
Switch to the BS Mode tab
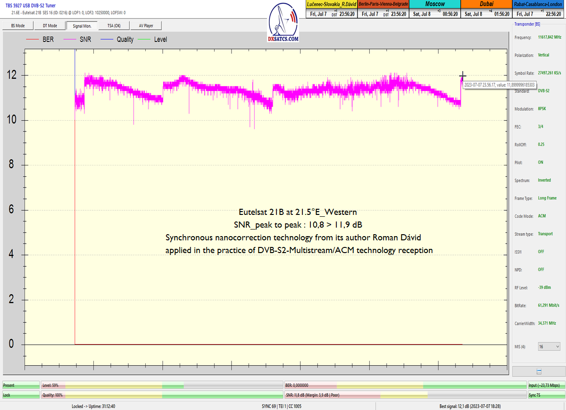tap(17, 26)
